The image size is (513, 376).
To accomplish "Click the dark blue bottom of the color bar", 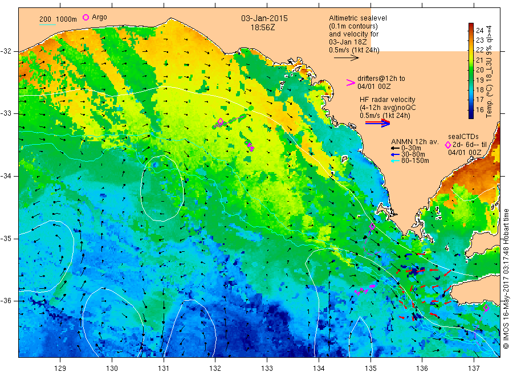I will pyautogui.click(x=471, y=115).
